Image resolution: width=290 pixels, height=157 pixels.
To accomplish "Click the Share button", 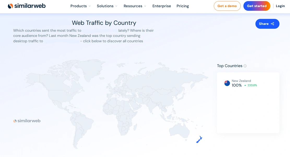I will coord(267,24).
